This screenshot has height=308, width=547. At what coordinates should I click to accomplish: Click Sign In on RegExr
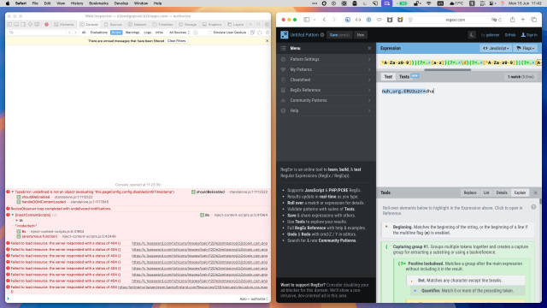tap(529, 35)
